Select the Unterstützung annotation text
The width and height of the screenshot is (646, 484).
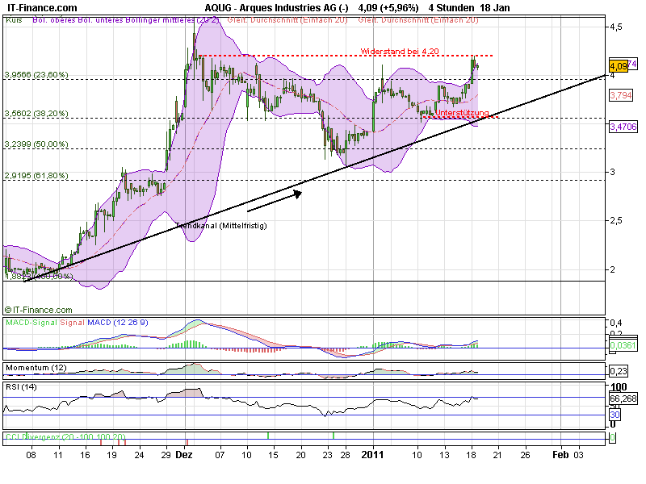[x=462, y=113]
